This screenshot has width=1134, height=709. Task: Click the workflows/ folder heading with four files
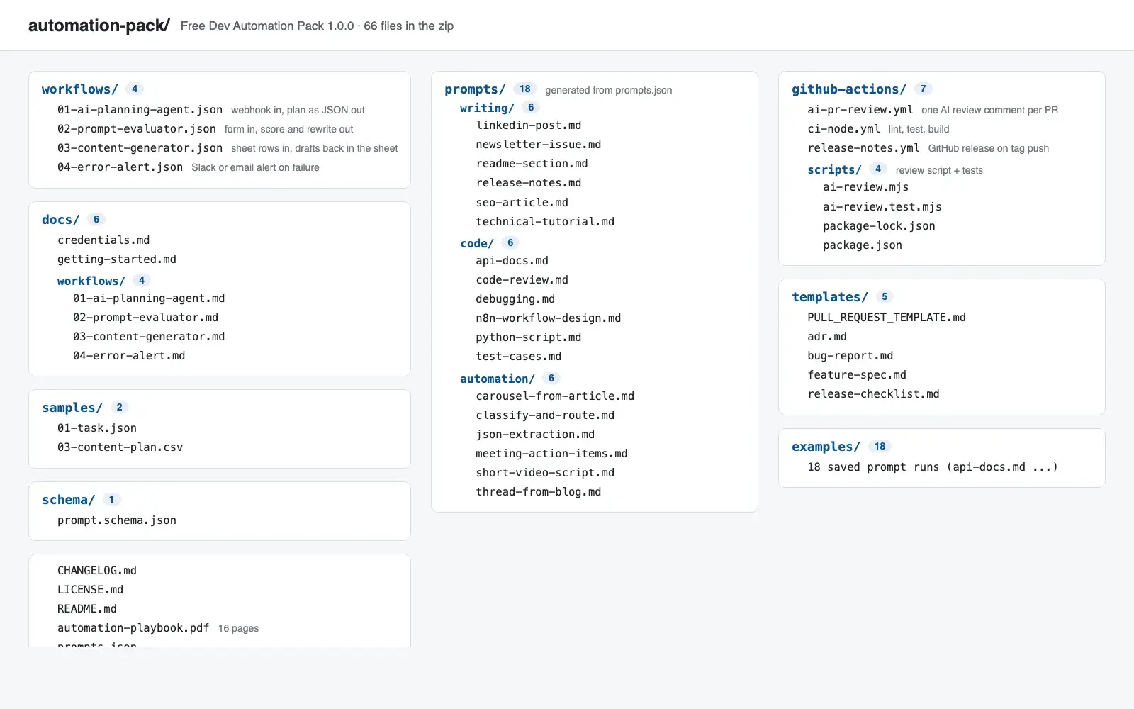(x=79, y=89)
